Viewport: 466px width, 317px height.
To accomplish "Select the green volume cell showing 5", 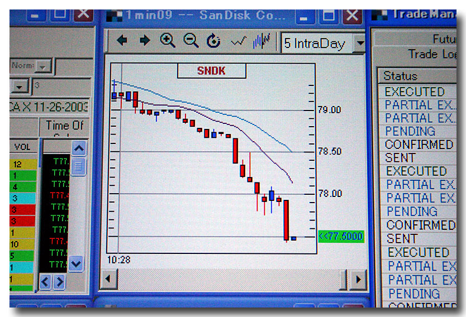I will [x=22, y=256].
